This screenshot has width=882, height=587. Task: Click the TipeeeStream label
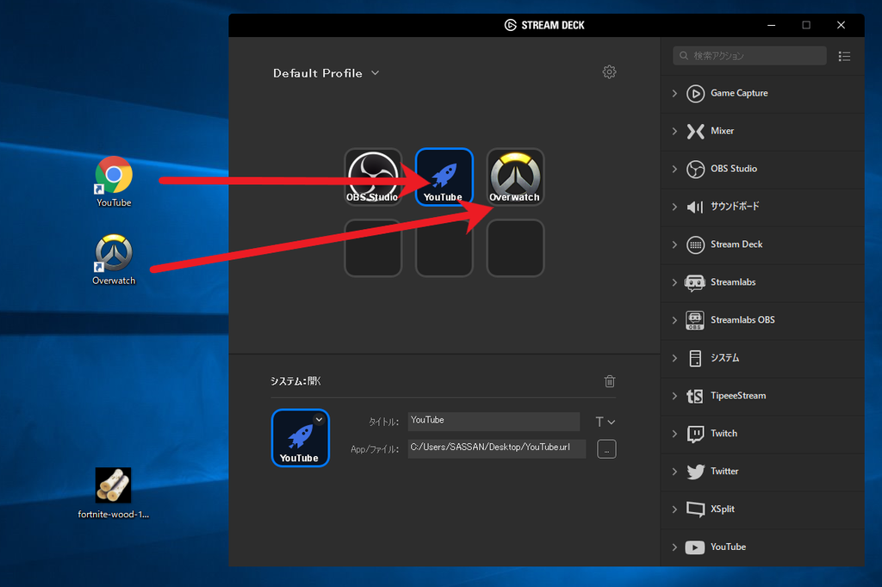[738, 396]
